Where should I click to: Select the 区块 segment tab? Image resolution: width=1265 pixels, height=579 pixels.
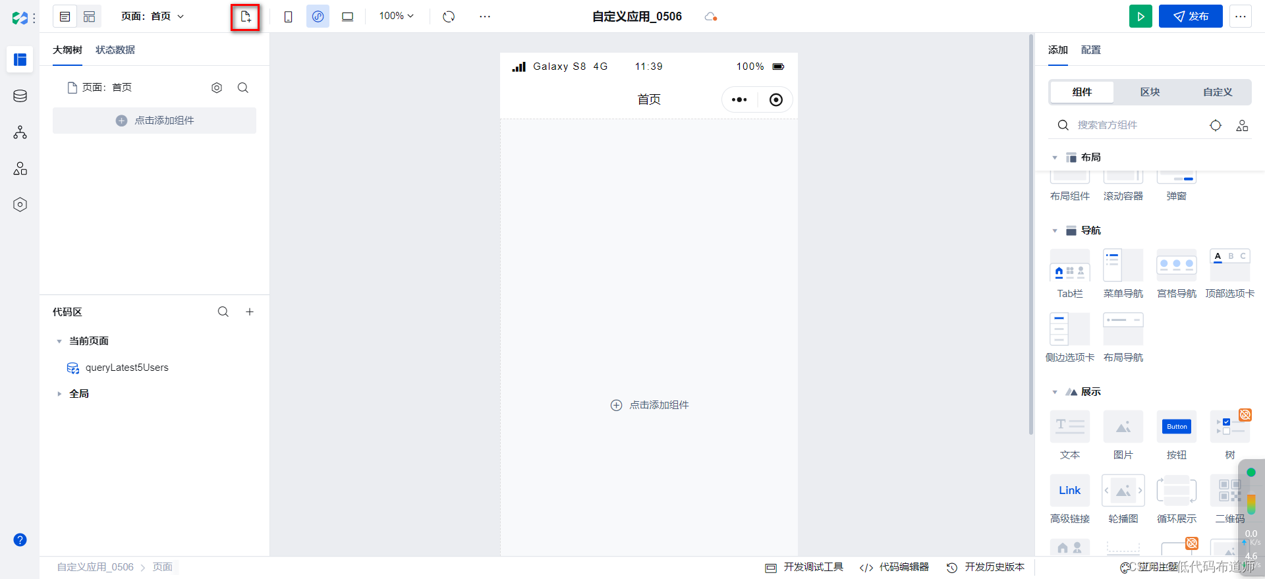click(1150, 92)
